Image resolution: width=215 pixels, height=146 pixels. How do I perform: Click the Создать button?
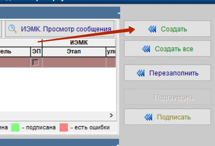coord(167,29)
